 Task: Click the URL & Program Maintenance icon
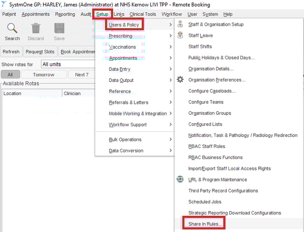point(180,179)
